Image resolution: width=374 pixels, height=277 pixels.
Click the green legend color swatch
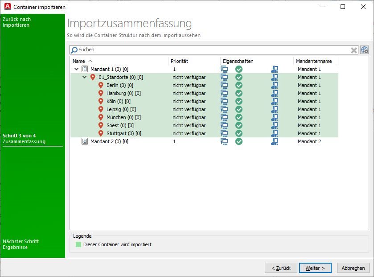point(78,244)
